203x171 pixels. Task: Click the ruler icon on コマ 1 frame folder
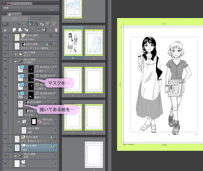39,122
